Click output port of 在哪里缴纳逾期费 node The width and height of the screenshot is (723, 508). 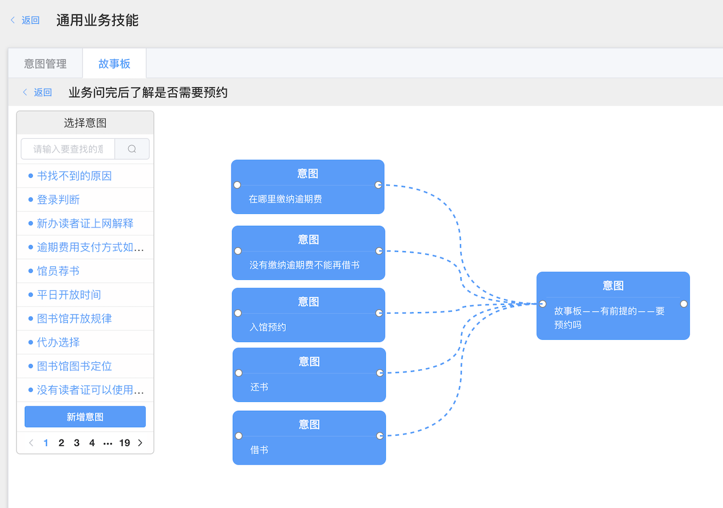(x=378, y=185)
